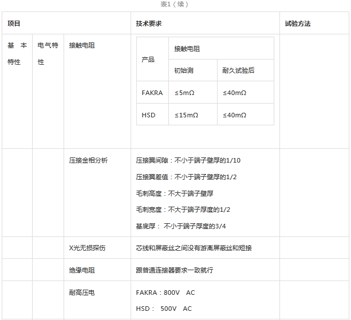
Task: Click the 试验方法 column header
Action: pos(297,23)
